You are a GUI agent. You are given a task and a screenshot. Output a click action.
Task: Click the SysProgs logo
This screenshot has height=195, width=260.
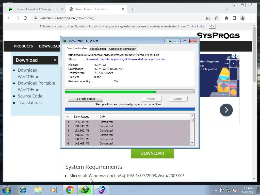click(x=218, y=36)
